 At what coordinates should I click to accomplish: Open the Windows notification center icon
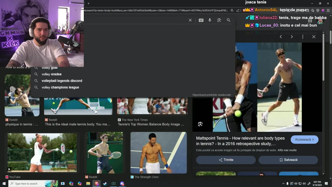(x=326, y=184)
